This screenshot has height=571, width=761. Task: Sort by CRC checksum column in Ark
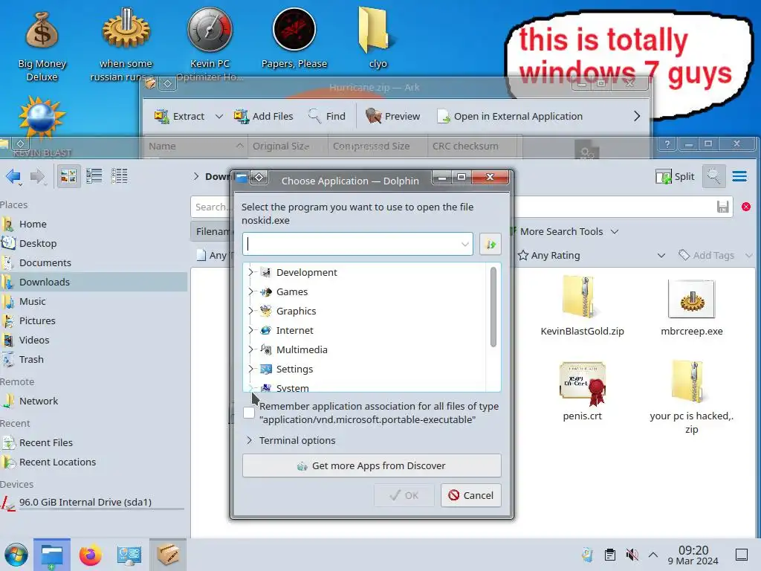coord(470,146)
